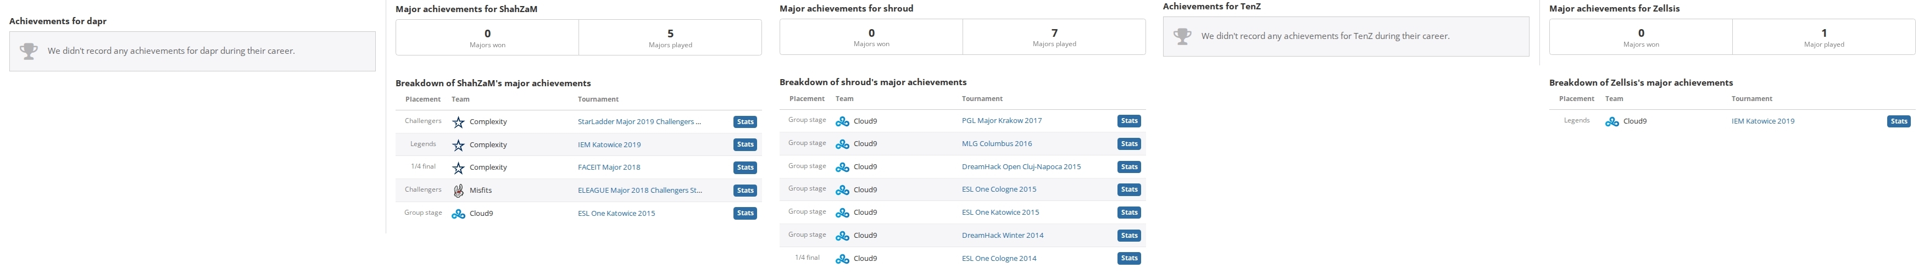Viewport: 1924px width, 279px height.
Task: Click Tournament column header in shroud's table
Action: coord(982,98)
